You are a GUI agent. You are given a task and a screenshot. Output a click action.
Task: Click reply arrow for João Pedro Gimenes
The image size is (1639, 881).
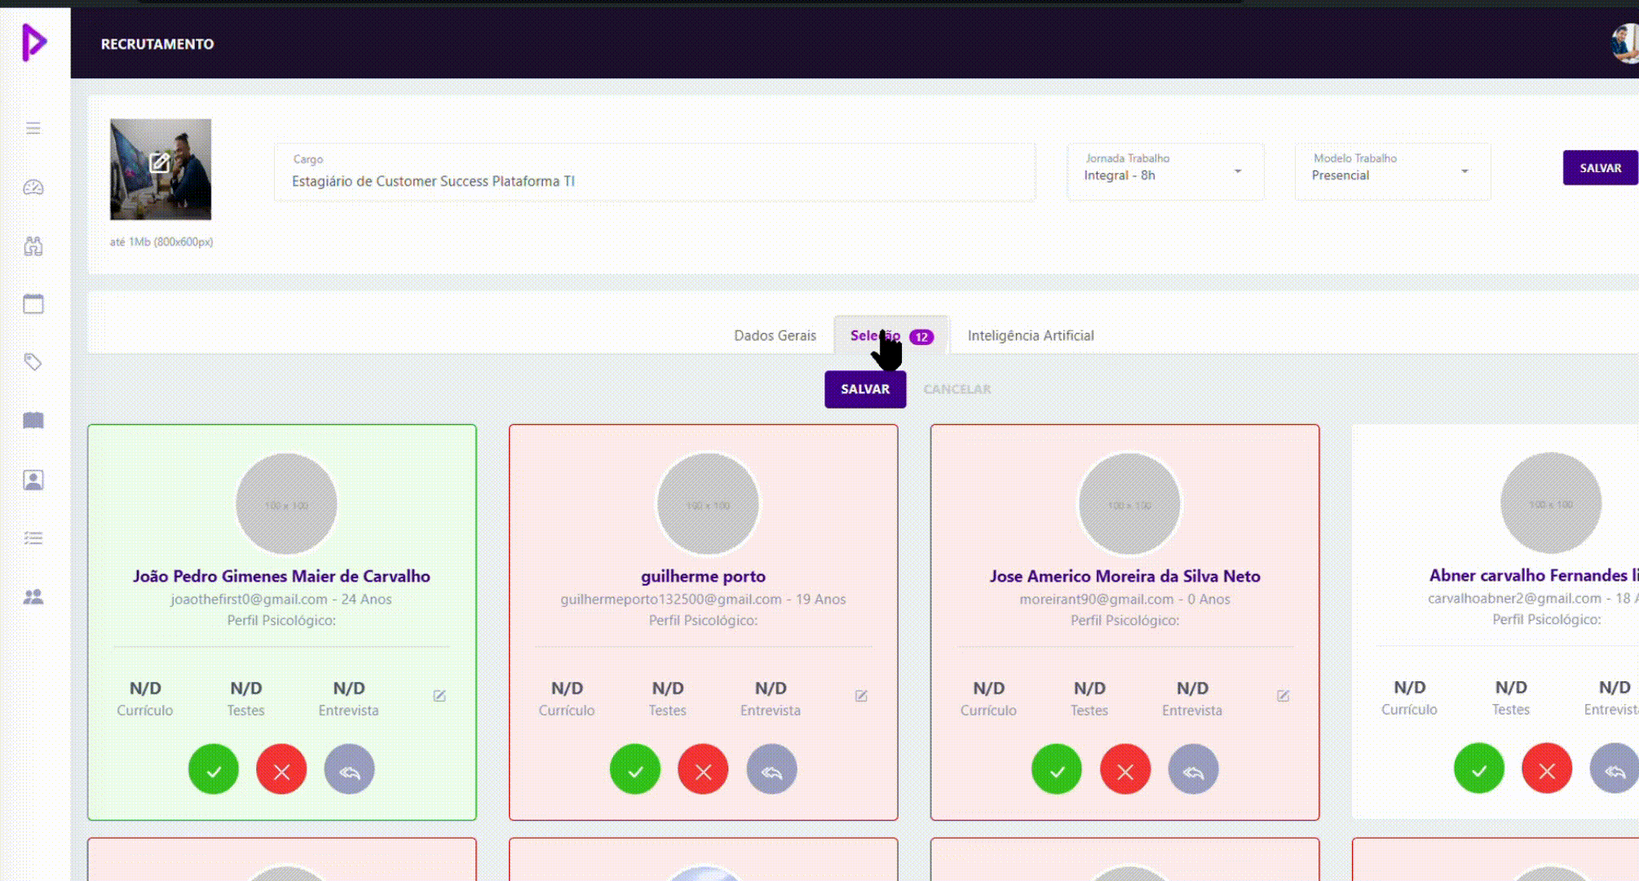[x=349, y=769]
